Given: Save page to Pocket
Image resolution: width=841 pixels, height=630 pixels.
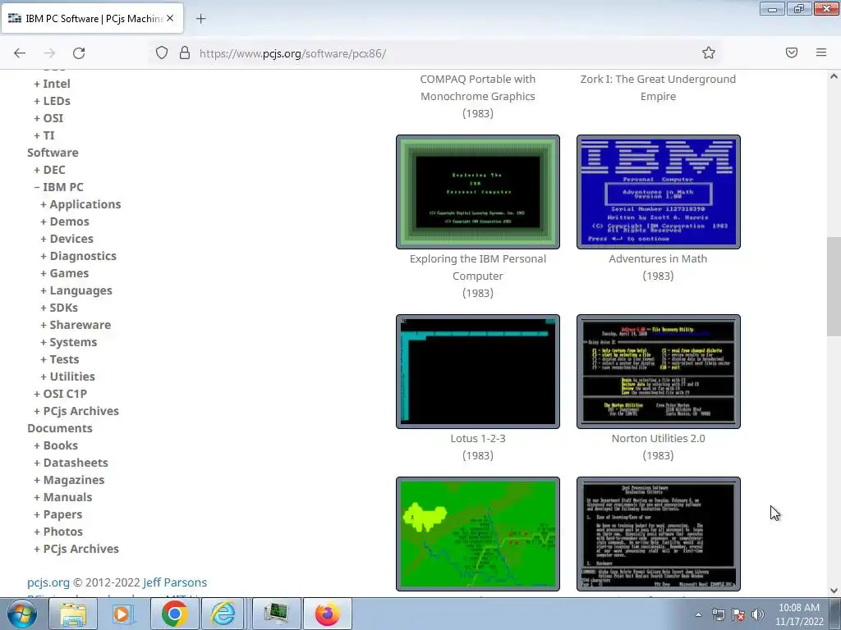Looking at the screenshot, I should point(792,52).
